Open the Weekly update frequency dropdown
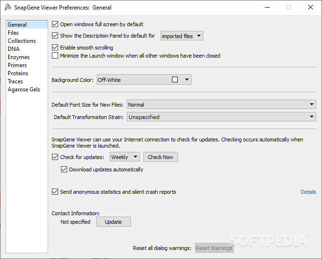 tap(125, 157)
